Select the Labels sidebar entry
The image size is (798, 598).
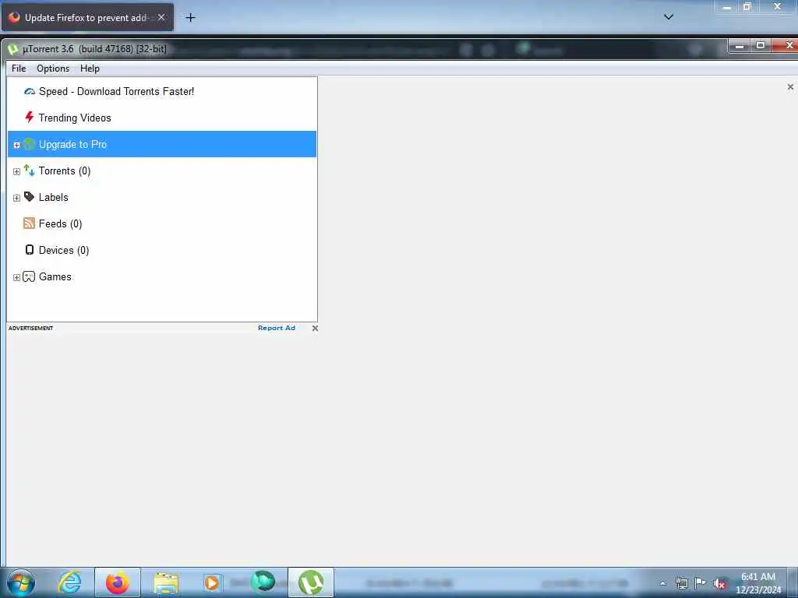pyautogui.click(x=54, y=197)
